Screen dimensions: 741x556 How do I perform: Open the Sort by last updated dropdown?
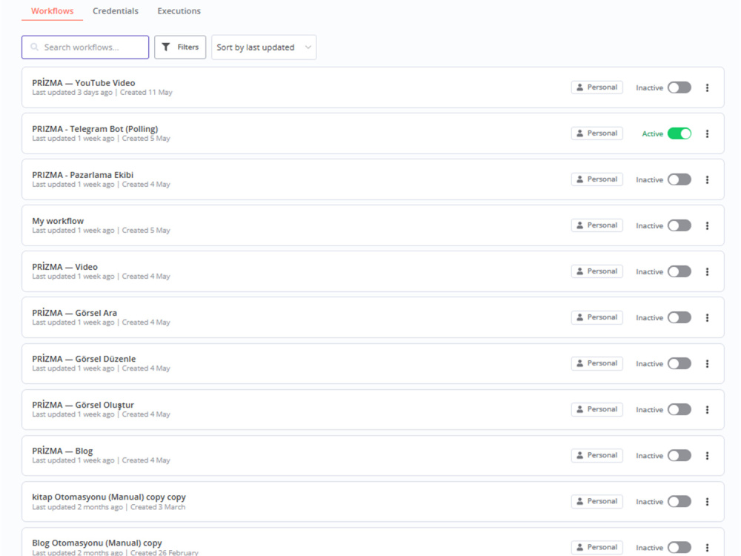[264, 47]
